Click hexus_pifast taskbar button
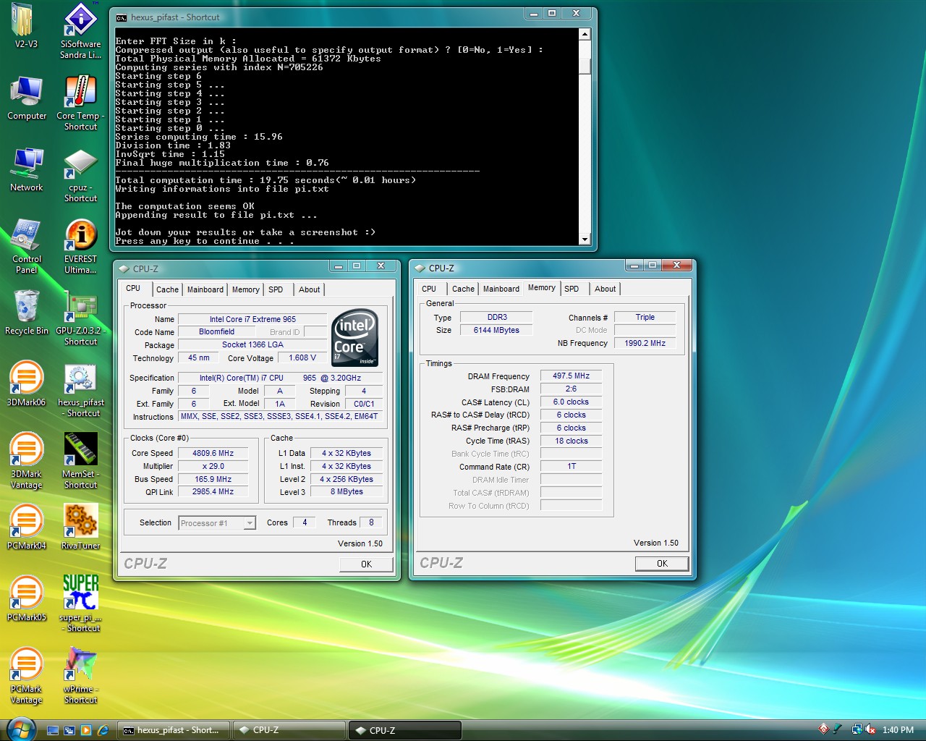926x741 pixels. coord(174,730)
